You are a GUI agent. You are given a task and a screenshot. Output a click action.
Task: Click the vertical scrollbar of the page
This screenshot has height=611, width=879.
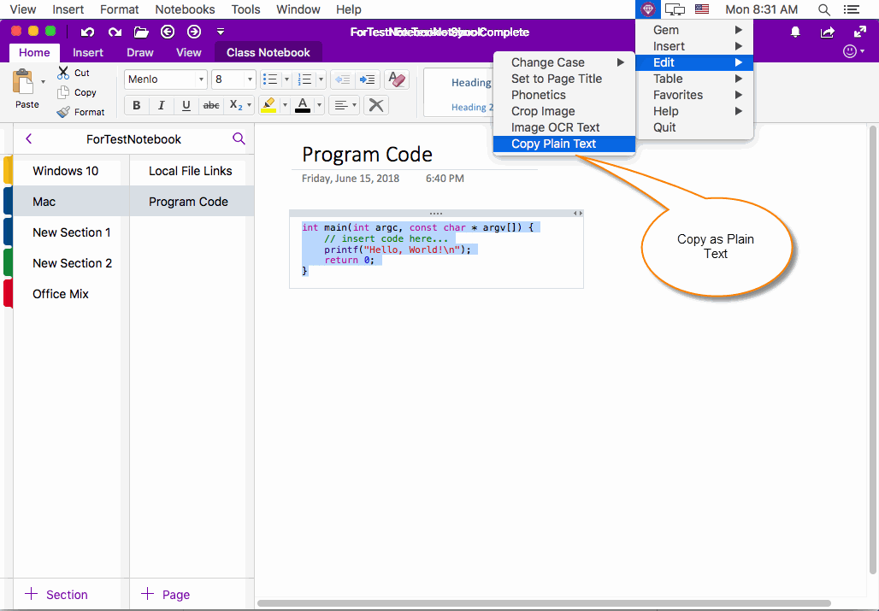pos(872,350)
